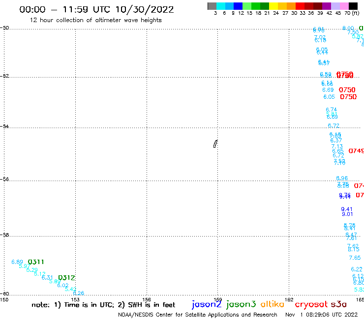Click the wave height value '7.13'
The image size is (364, 319).
click(337, 146)
